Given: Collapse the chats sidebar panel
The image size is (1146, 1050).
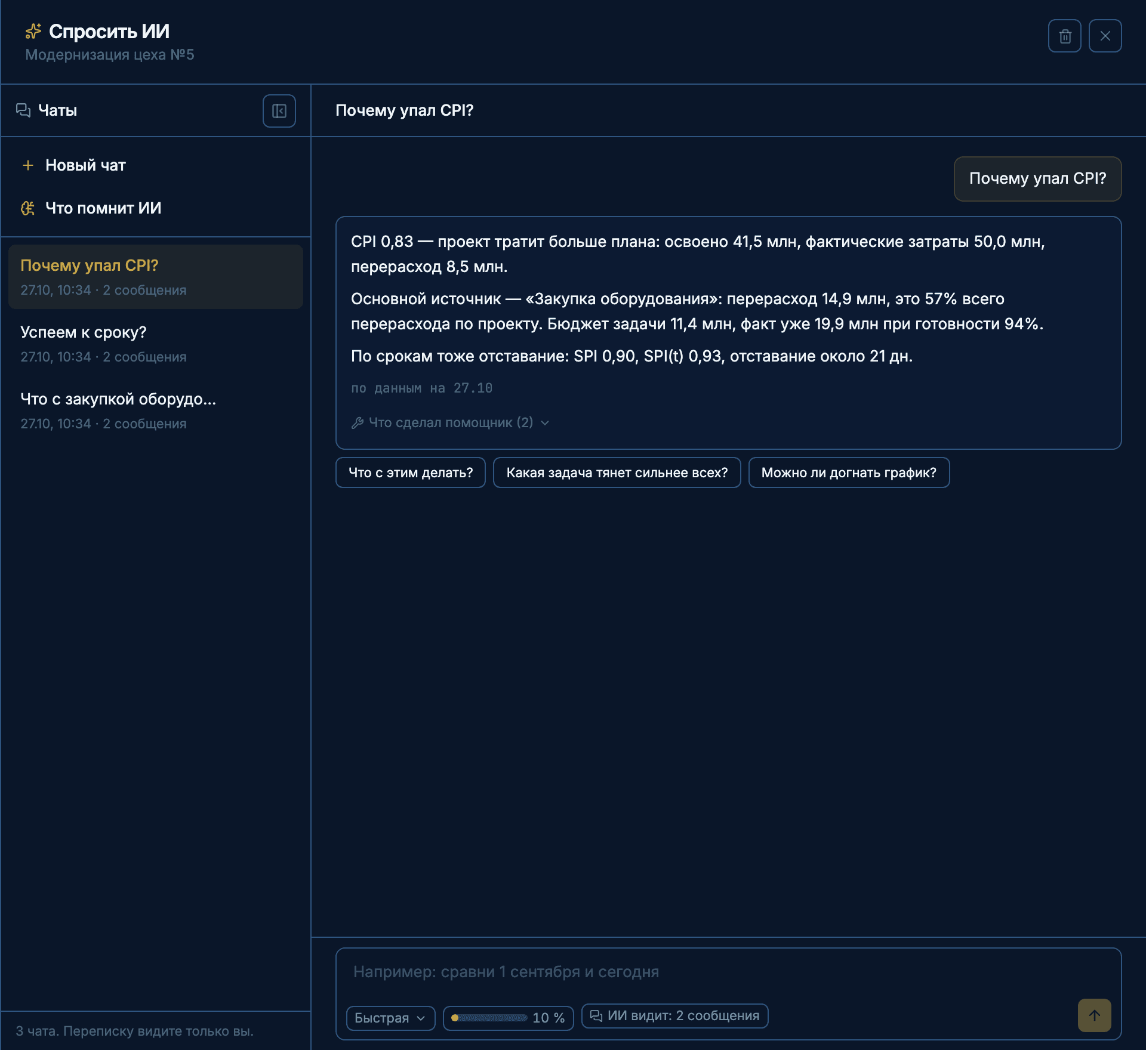Looking at the screenshot, I should point(279,111).
